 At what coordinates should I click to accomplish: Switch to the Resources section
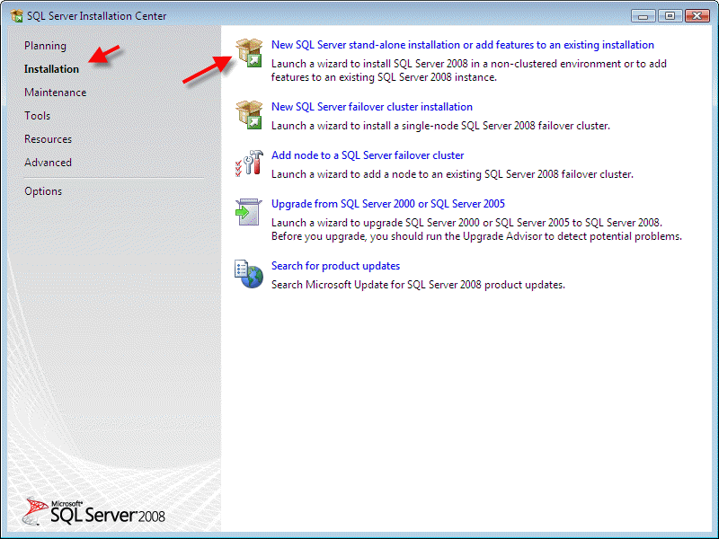tap(49, 139)
